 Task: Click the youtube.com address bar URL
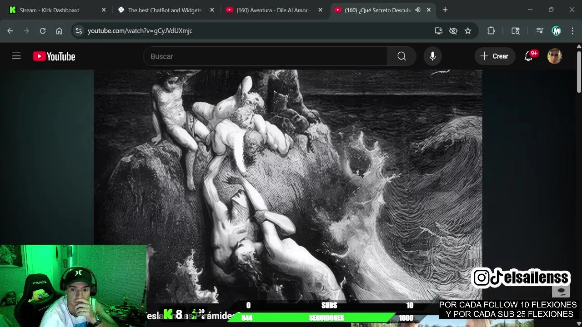click(140, 31)
